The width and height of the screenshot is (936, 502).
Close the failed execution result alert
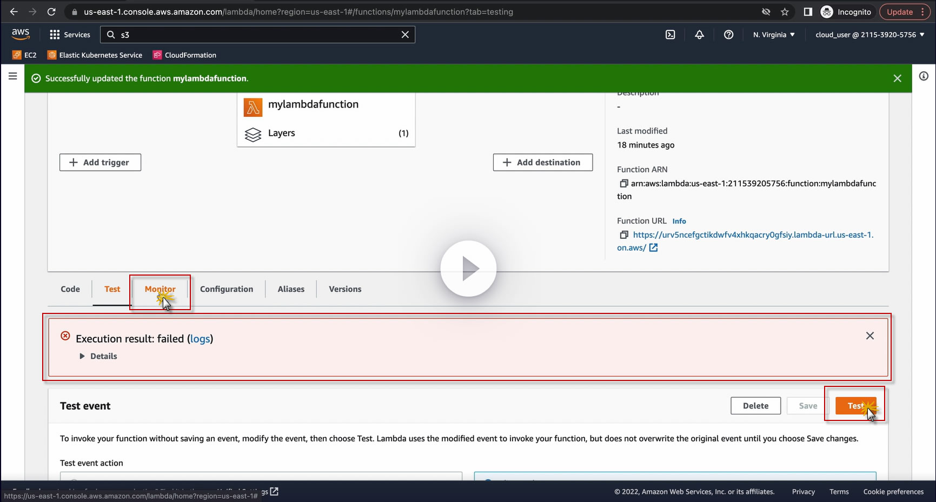tap(870, 336)
